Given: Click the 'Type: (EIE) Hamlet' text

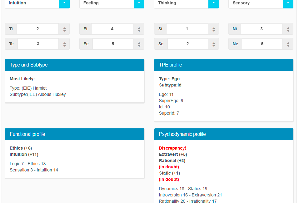Looking at the screenshot, I should coord(28,88).
